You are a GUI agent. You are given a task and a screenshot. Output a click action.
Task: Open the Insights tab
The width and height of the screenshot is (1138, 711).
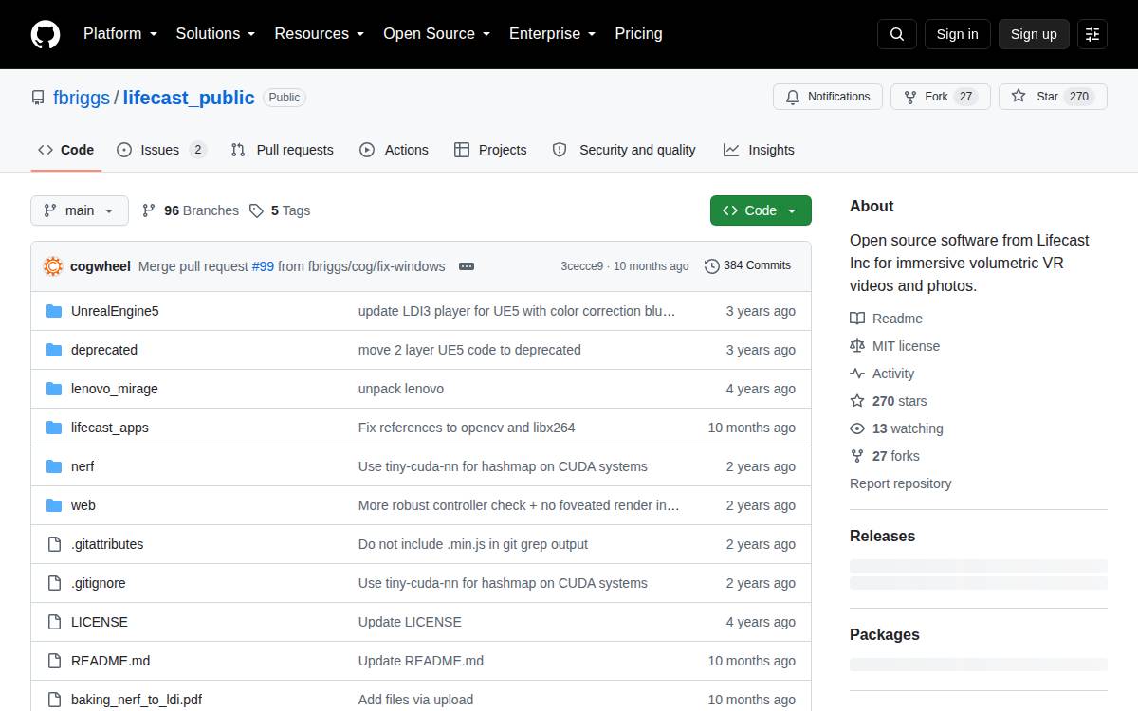(x=759, y=150)
